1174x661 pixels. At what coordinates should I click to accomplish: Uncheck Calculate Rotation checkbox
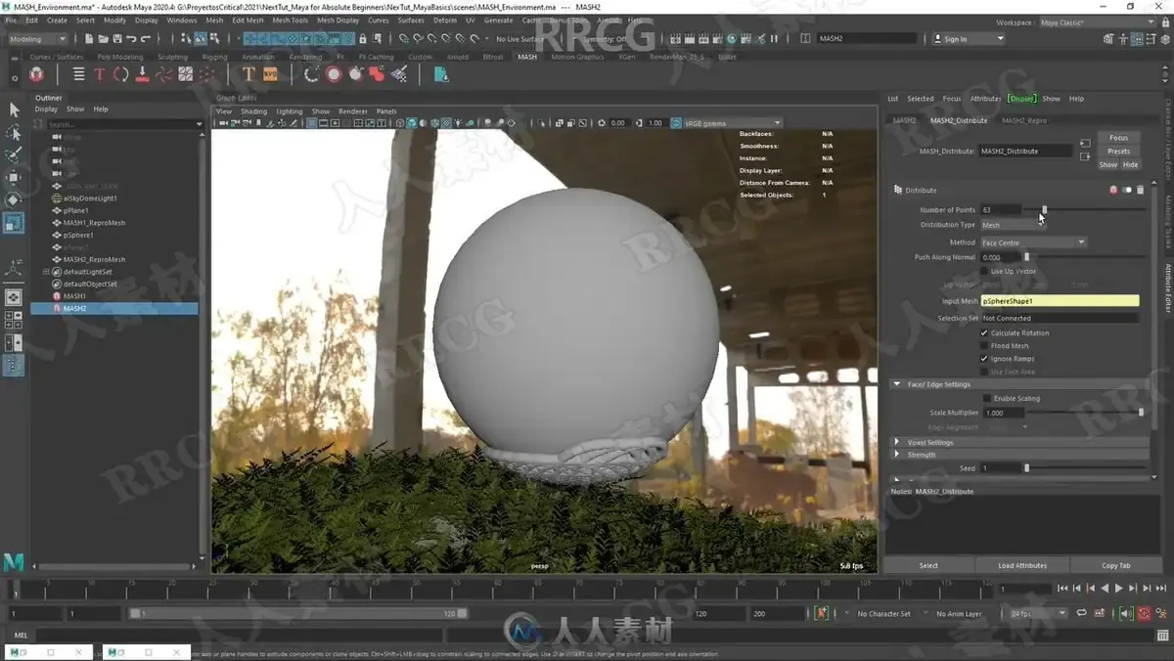(x=984, y=333)
